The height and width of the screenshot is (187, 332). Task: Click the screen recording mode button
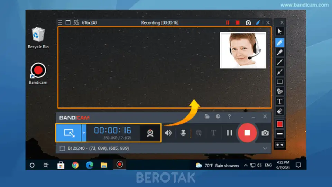(69, 133)
